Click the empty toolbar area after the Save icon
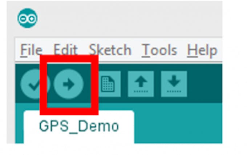The image size is (247, 155). [x=205, y=84]
